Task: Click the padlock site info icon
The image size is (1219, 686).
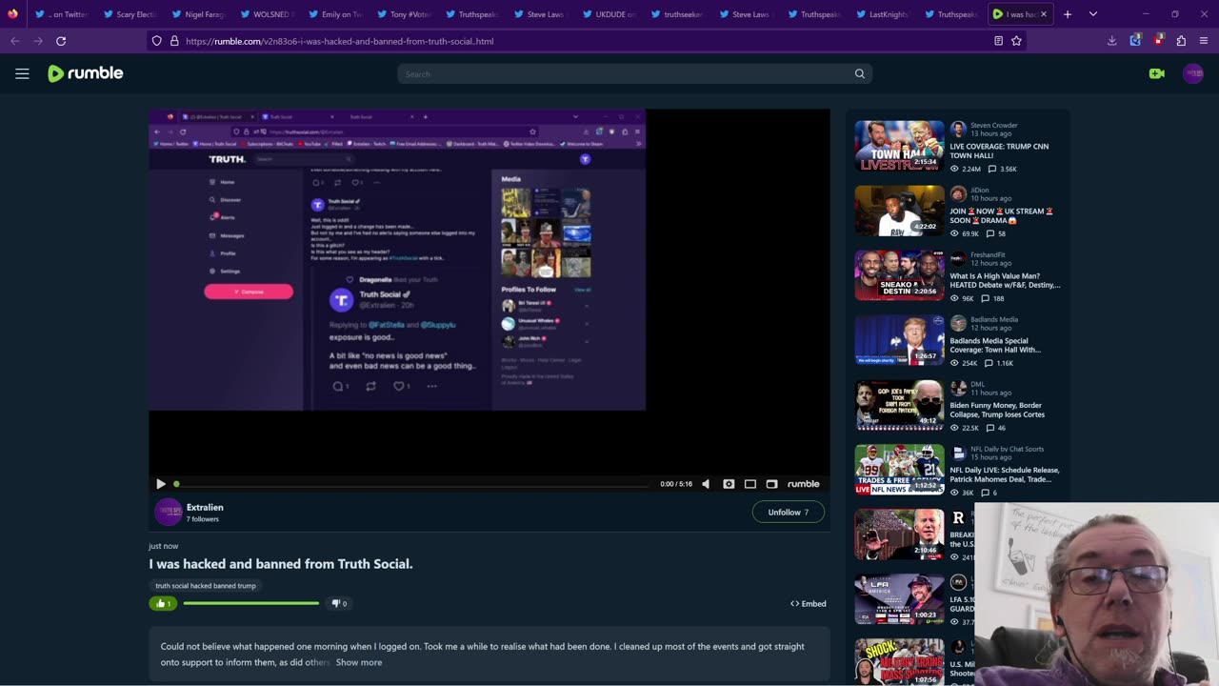Action: click(x=174, y=41)
